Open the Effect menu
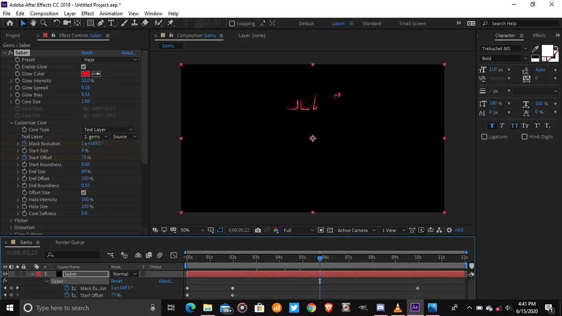The width and height of the screenshot is (562, 316). 87,14
